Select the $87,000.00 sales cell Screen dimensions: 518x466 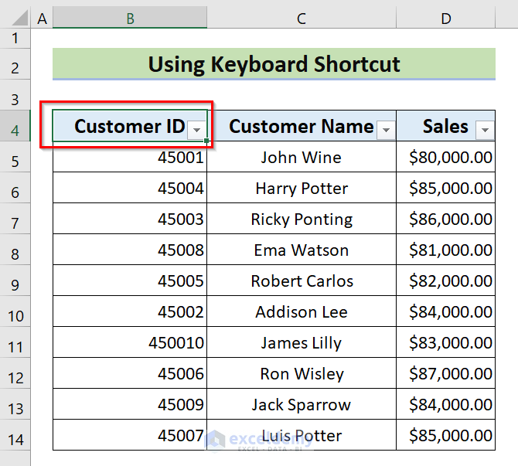[445, 374]
